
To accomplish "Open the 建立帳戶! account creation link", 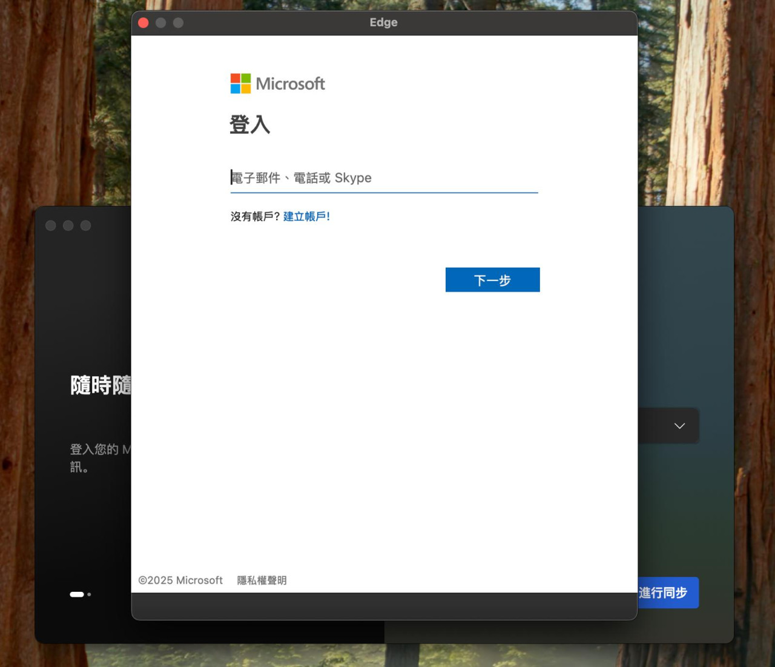I will click(306, 216).
